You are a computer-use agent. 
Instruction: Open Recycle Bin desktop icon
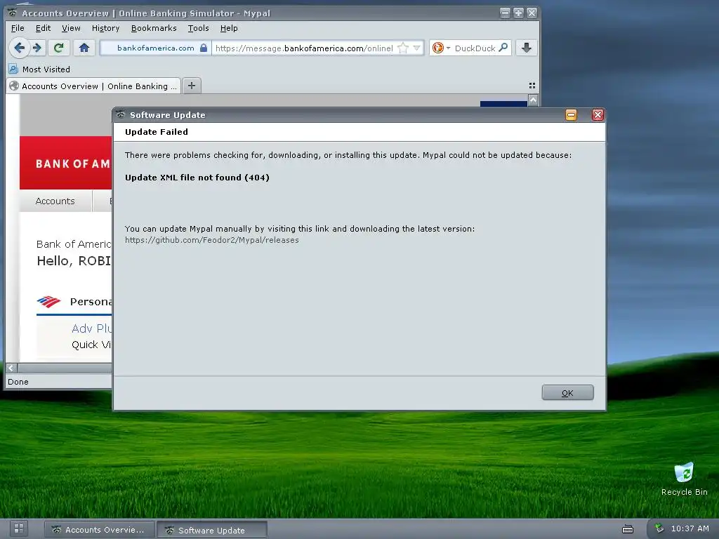pos(684,479)
